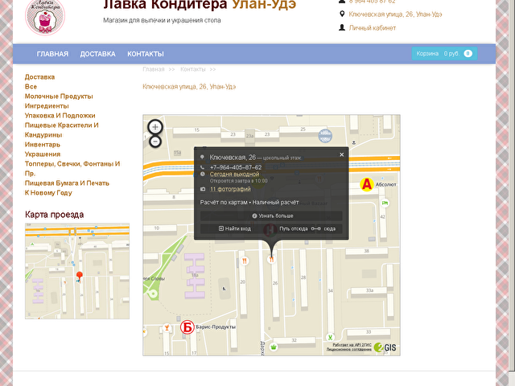Click the 2GIS logo on the map
Viewport: 515px width, 386px height.
(385, 347)
